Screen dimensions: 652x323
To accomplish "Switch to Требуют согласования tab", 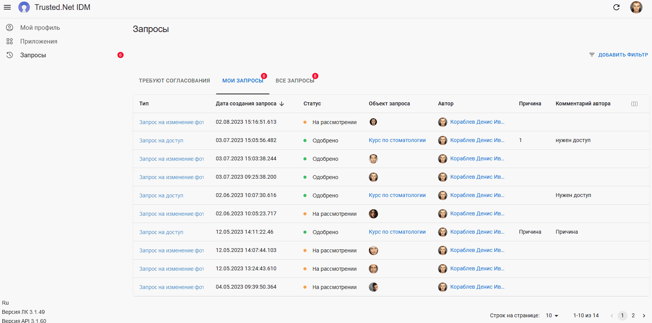I will pos(174,81).
